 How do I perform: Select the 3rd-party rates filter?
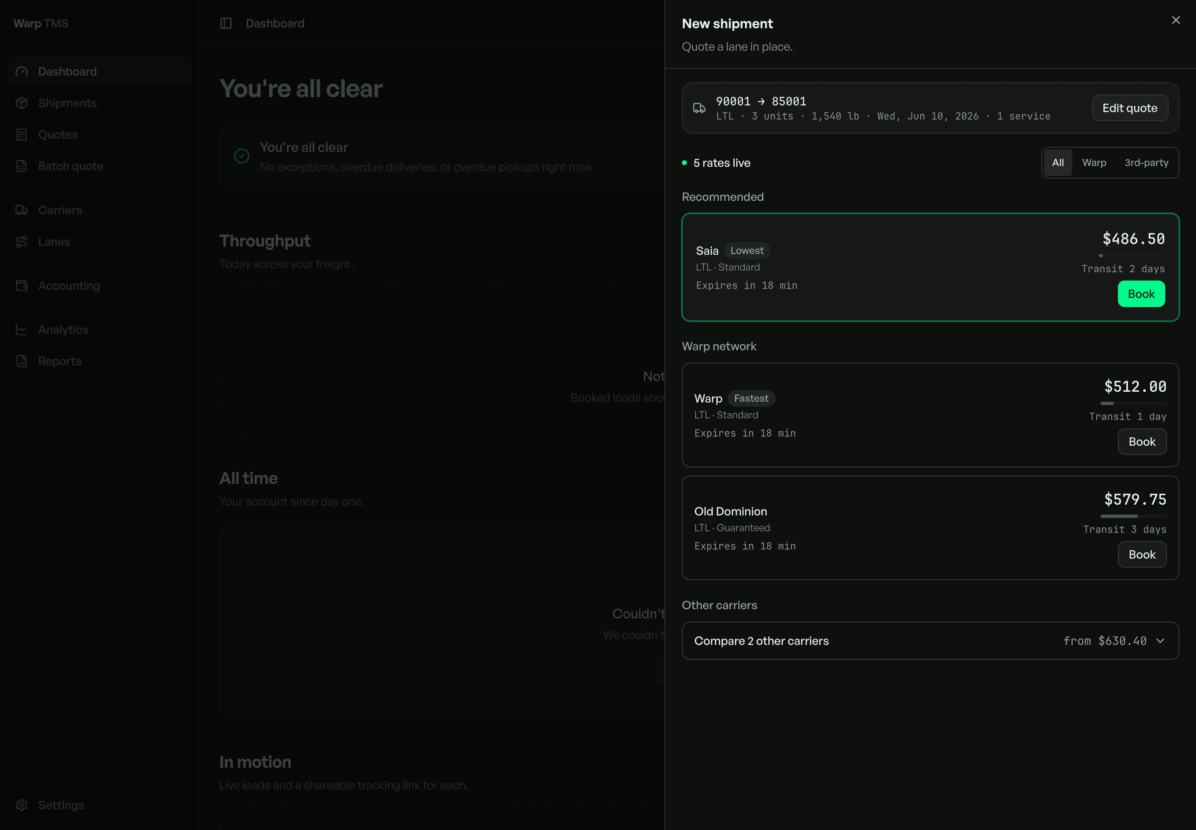1147,163
